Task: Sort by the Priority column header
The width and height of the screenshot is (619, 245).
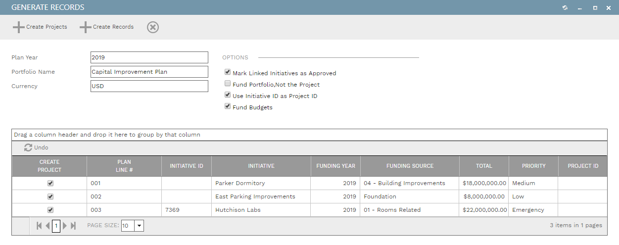Action: click(x=533, y=166)
